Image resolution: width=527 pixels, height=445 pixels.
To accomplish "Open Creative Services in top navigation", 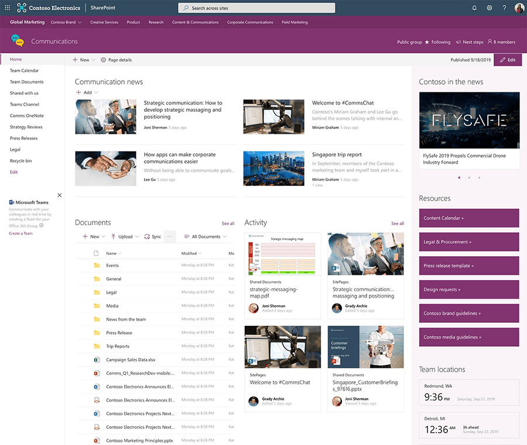I will 104,22.
